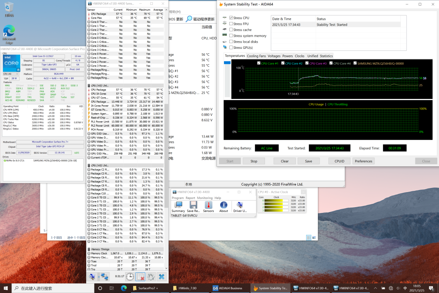
Task: Open the About info icon
Action: tap(224, 206)
